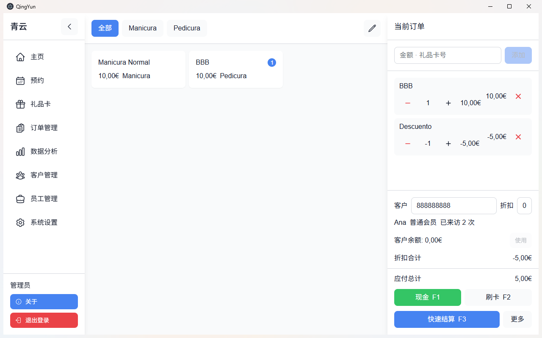Decrease the BBB item quantity
This screenshot has width=542, height=338.
(408, 103)
